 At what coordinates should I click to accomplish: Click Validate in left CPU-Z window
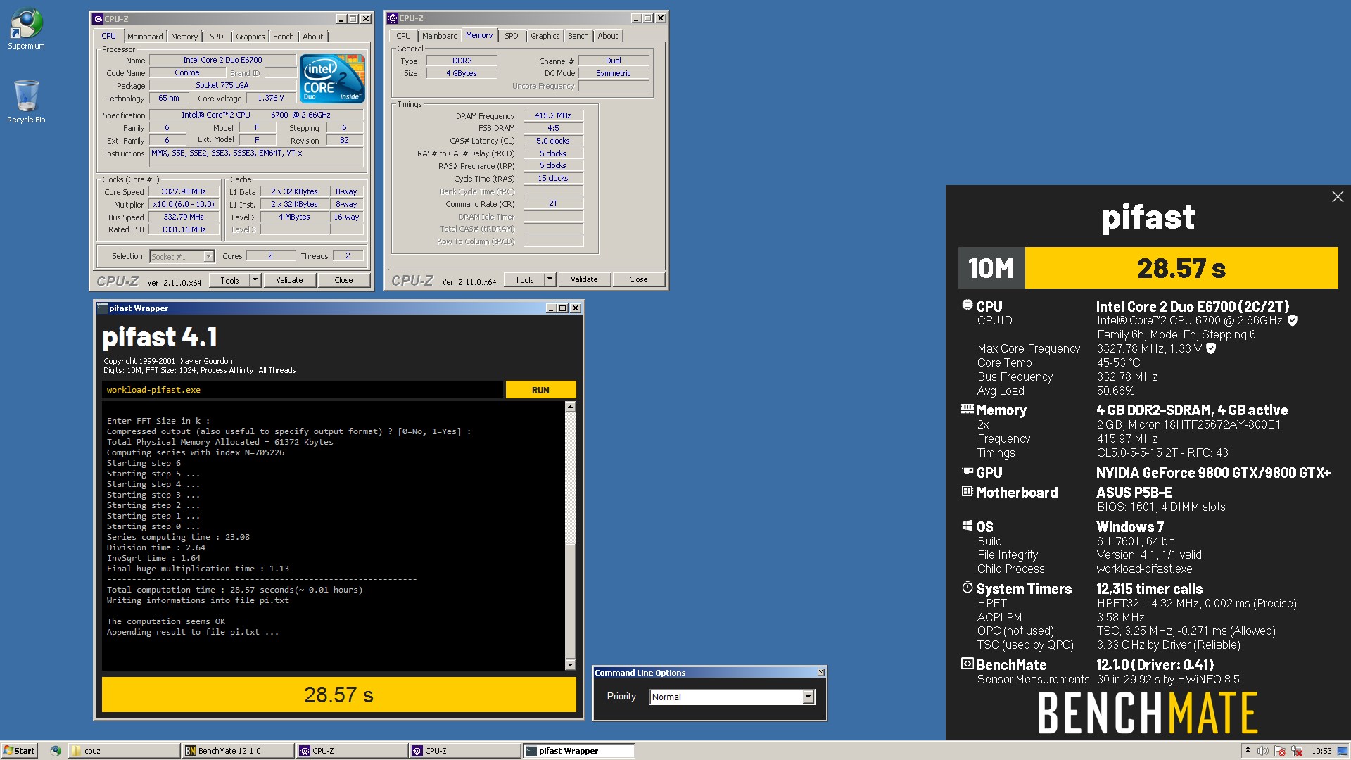click(x=289, y=280)
